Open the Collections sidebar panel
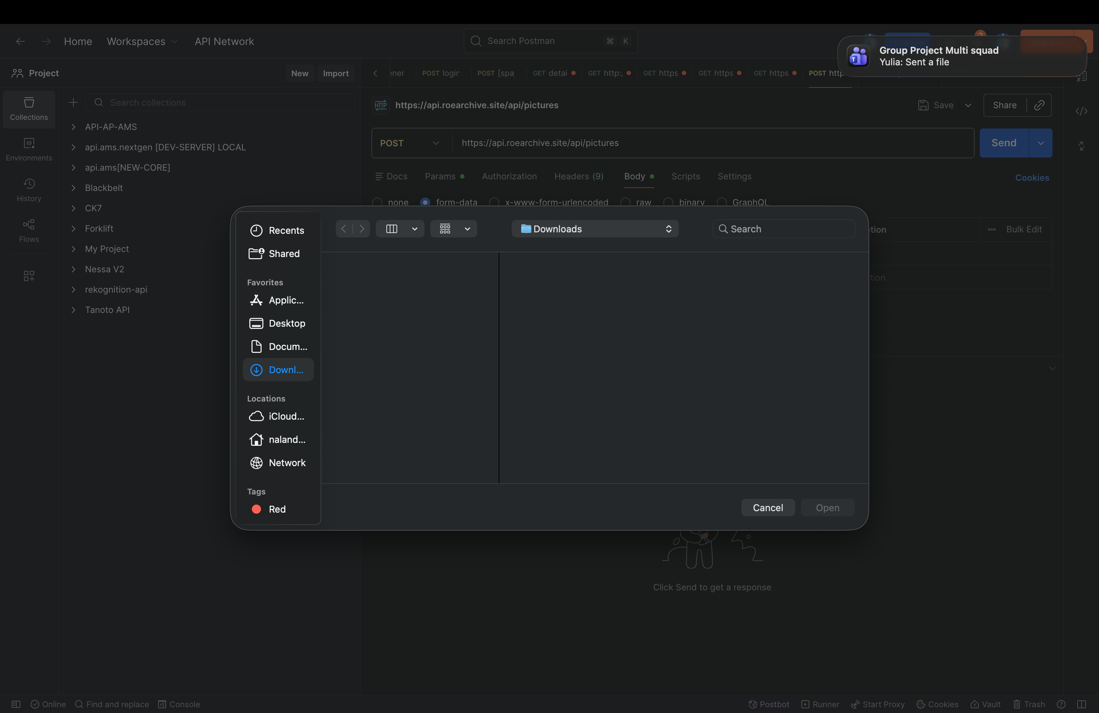 pos(29,109)
